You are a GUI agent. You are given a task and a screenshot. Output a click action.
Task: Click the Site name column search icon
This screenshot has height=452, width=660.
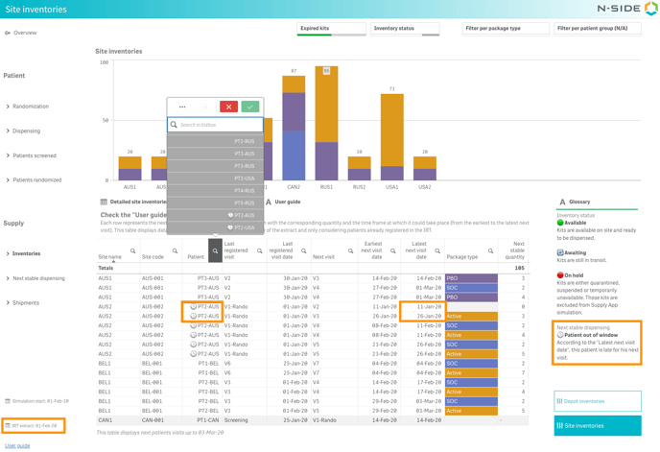tap(132, 251)
